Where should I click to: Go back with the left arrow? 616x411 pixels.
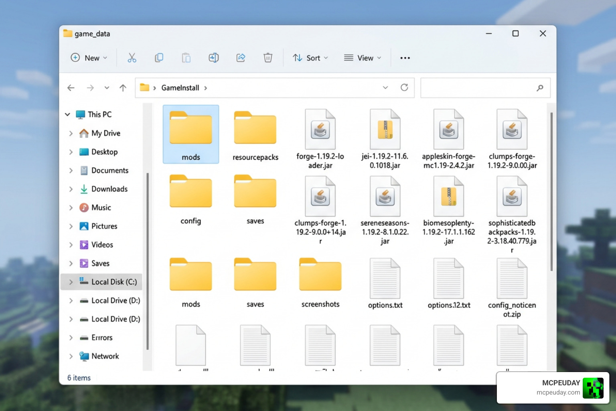click(x=71, y=87)
